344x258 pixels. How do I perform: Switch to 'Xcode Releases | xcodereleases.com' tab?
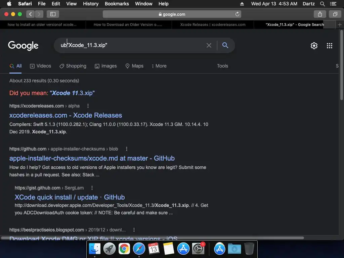coord(213,25)
